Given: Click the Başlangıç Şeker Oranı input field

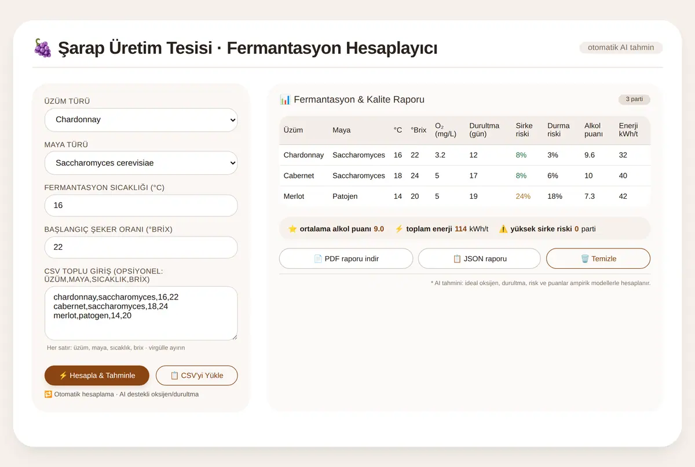Looking at the screenshot, I should [x=141, y=247].
